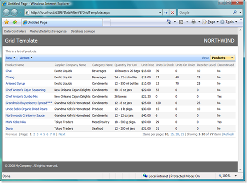Image resolution: width=247 pixels, height=183 pixels.
Task: Show 25 items per page
Action: 182,134
